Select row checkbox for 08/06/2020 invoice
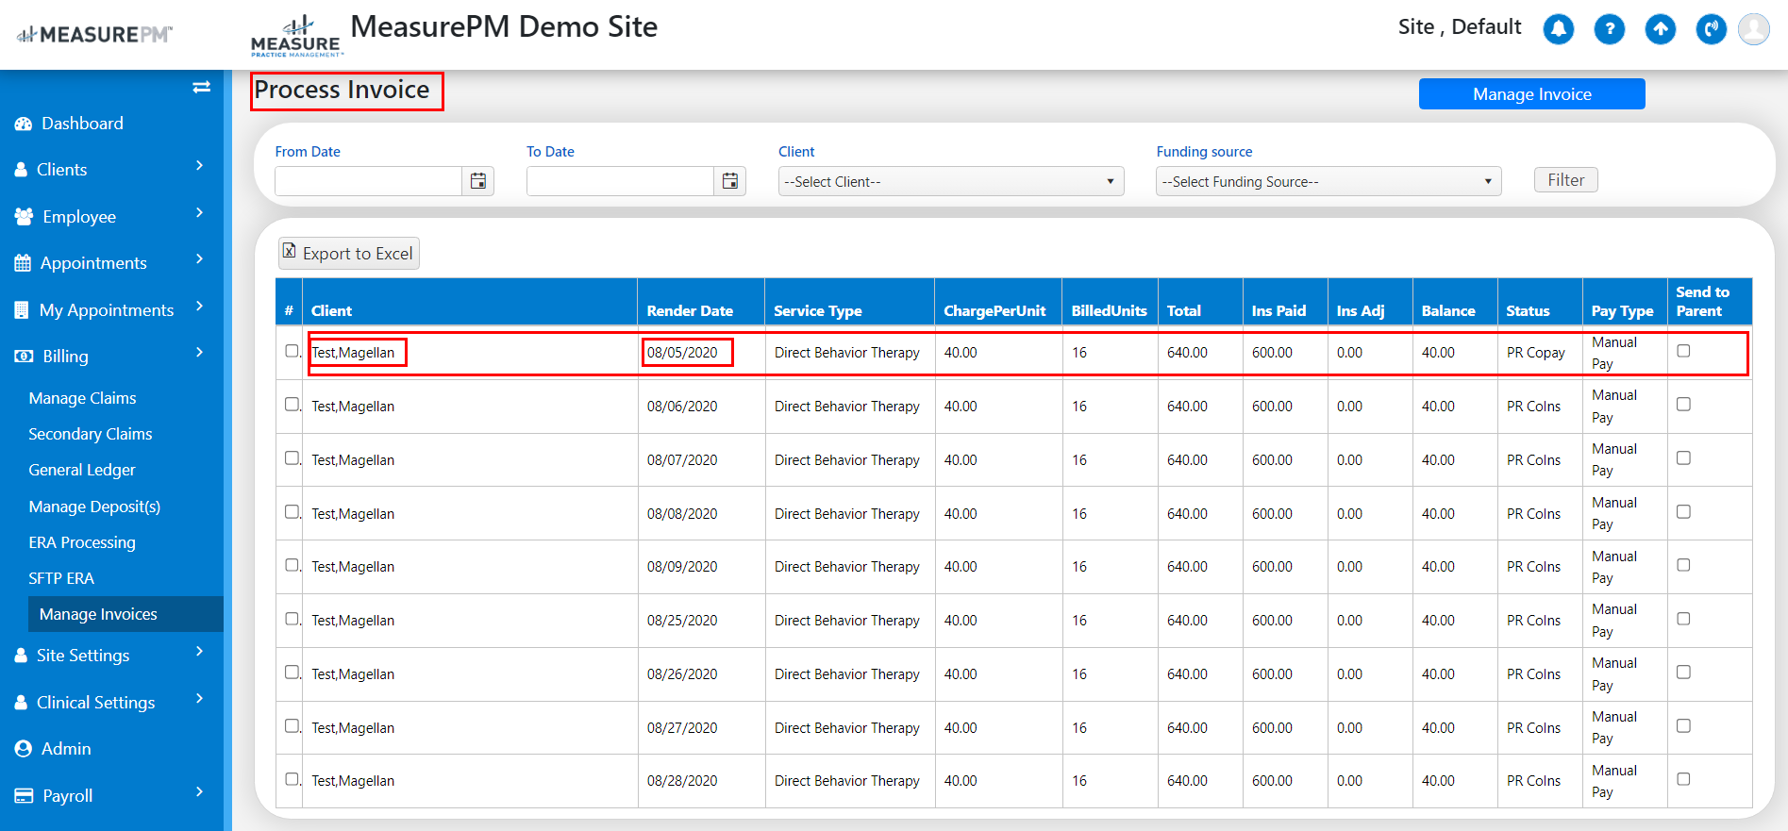Image resolution: width=1788 pixels, height=831 pixels. pos(292,405)
